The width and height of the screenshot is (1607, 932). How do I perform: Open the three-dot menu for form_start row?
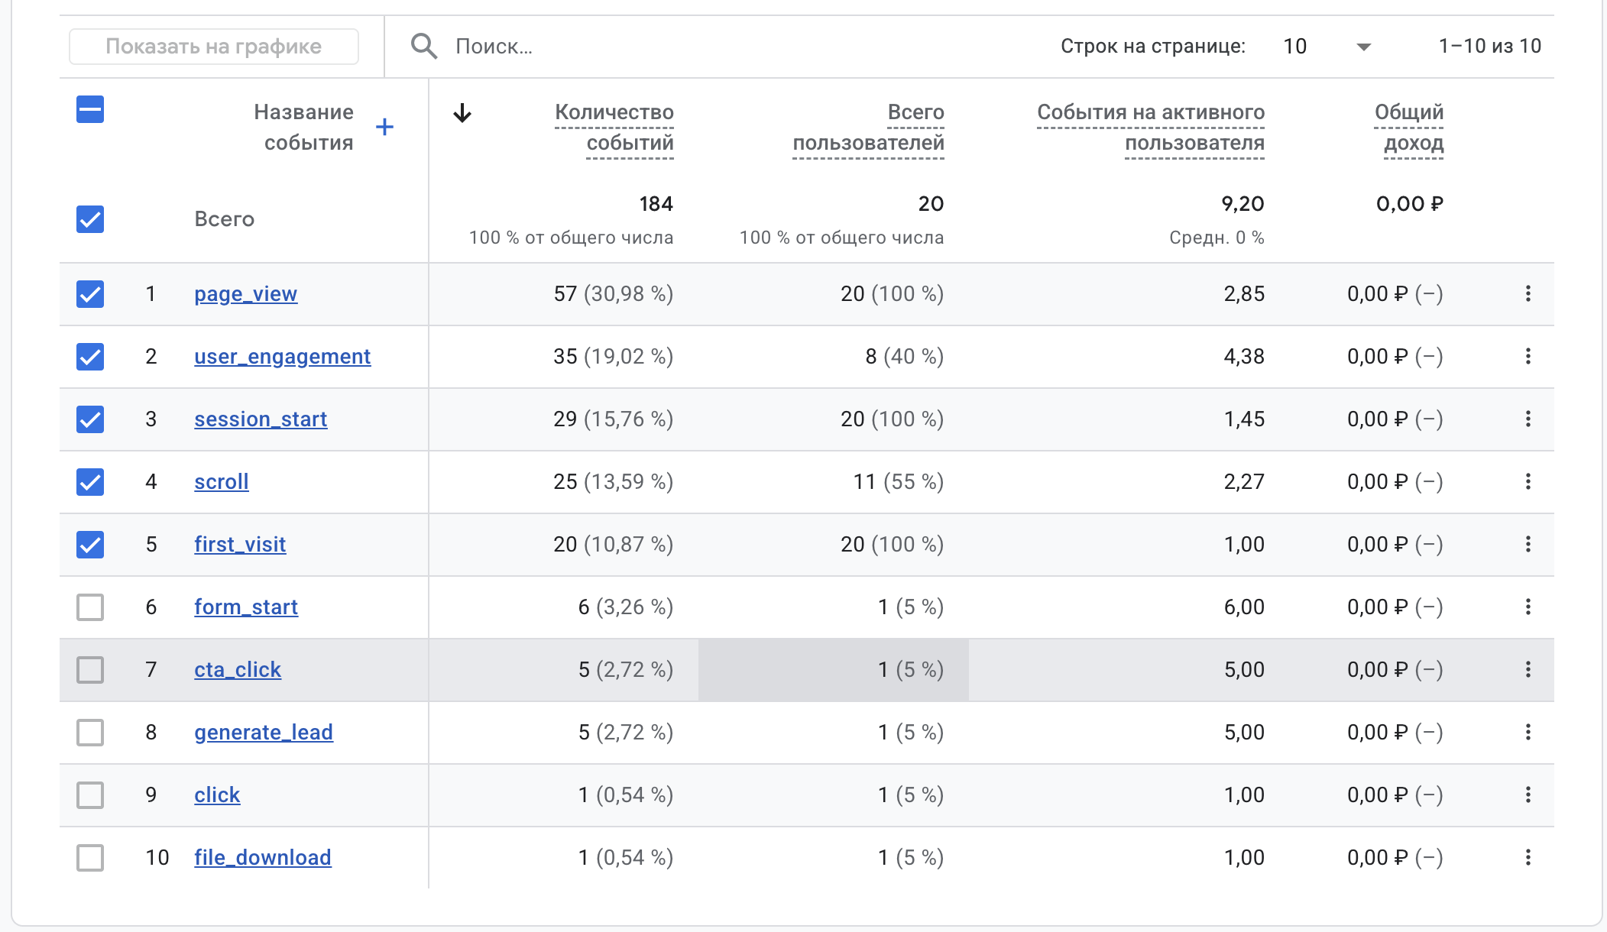1528,607
